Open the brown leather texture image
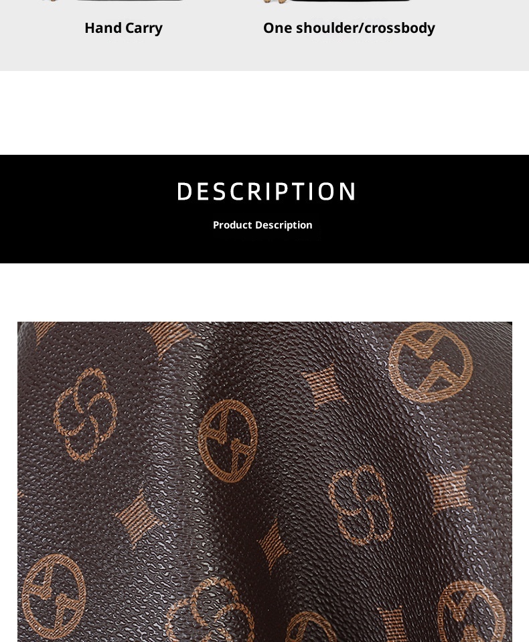Viewport: 529px width, 642px height. 264,482
